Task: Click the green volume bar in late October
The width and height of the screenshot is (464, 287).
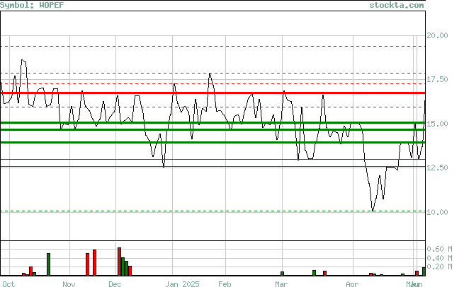Action: click(x=49, y=264)
